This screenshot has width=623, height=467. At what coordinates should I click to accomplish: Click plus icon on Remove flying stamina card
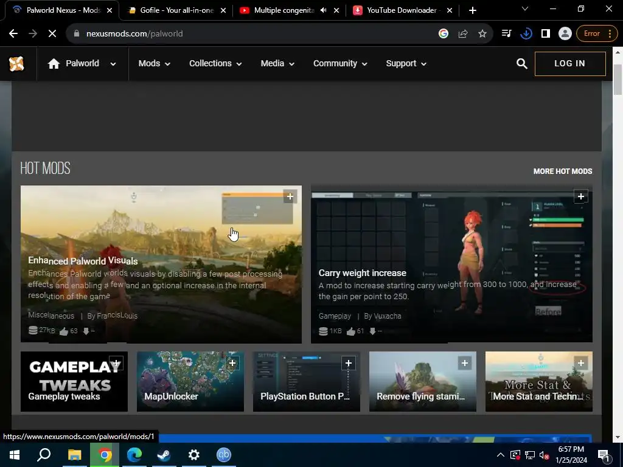[x=465, y=363]
